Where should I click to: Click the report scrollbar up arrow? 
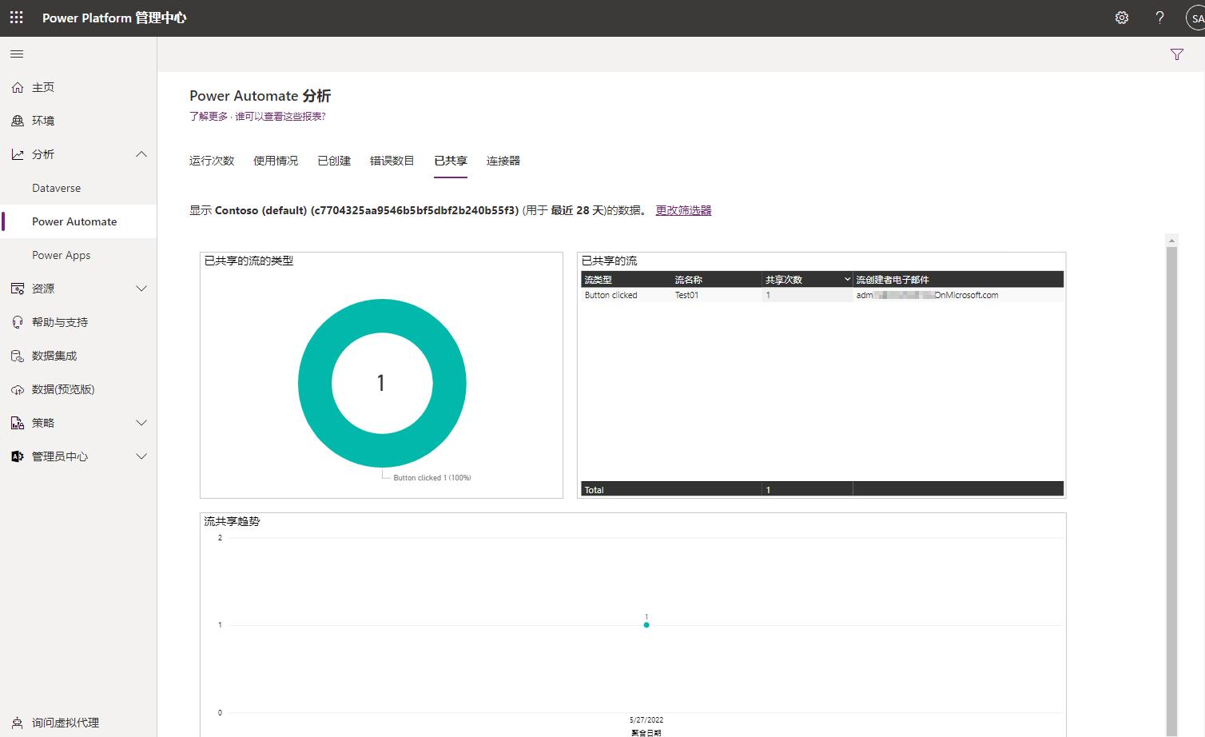click(1171, 240)
